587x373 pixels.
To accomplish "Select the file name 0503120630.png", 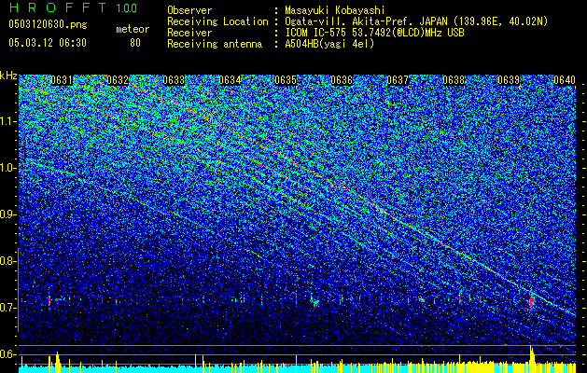I will [48, 24].
